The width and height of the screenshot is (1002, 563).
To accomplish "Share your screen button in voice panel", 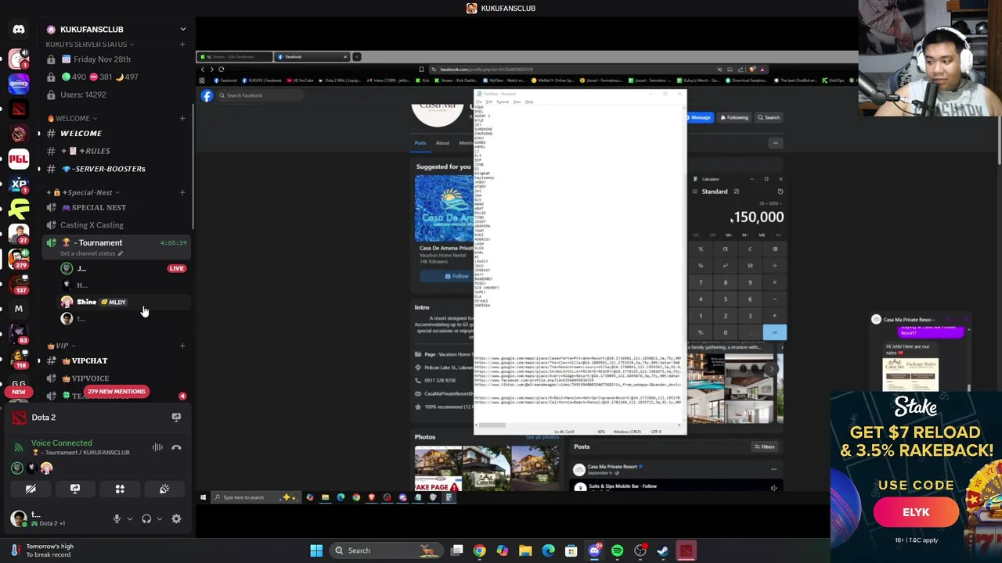I will [75, 489].
